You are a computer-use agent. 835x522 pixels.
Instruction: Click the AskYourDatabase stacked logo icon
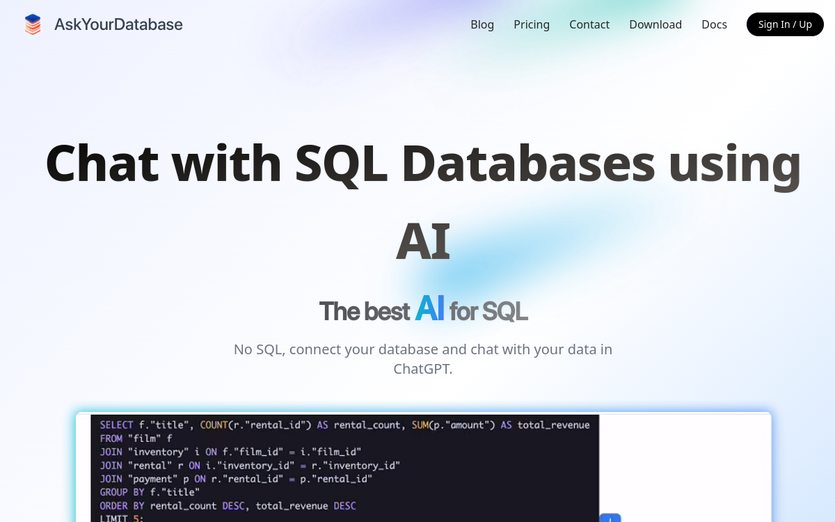(33, 24)
